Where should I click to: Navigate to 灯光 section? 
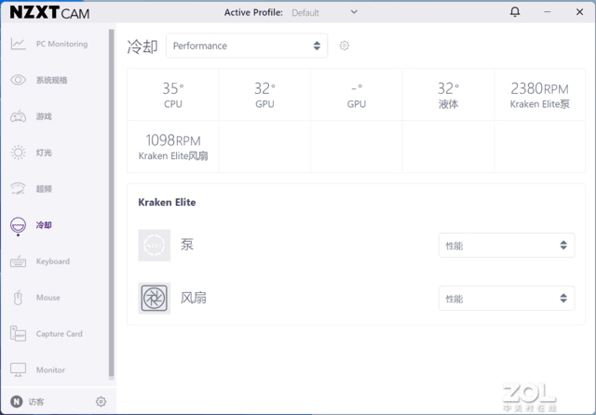44,153
